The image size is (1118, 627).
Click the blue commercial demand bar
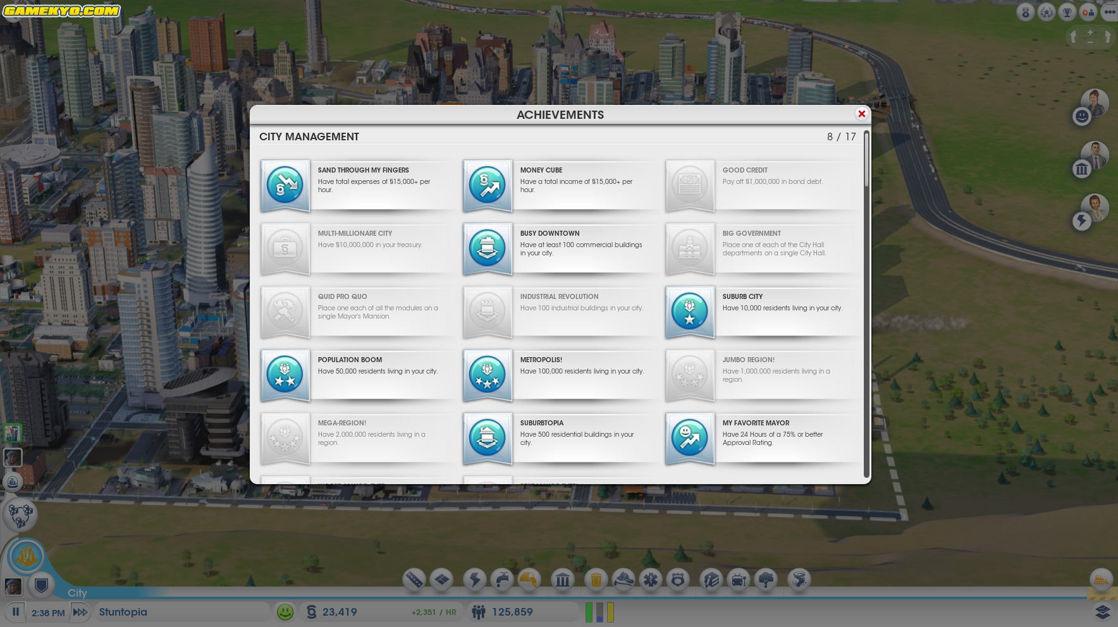coord(599,612)
